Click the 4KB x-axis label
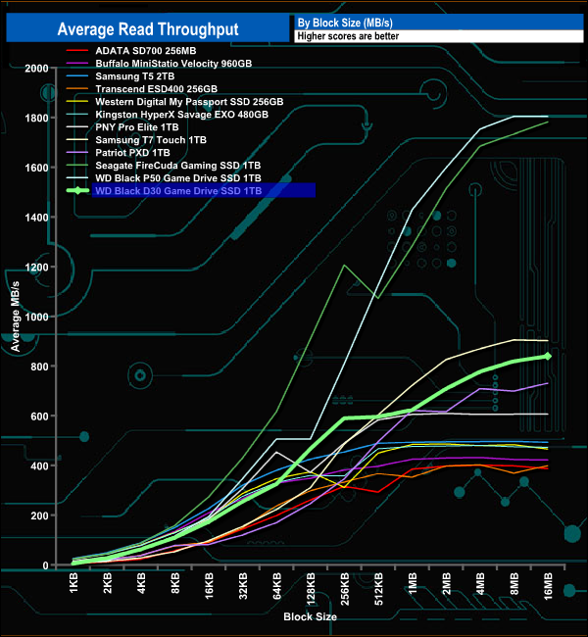Viewport: 588px width, 637px height. pyautogui.click(x=141, y=583)
